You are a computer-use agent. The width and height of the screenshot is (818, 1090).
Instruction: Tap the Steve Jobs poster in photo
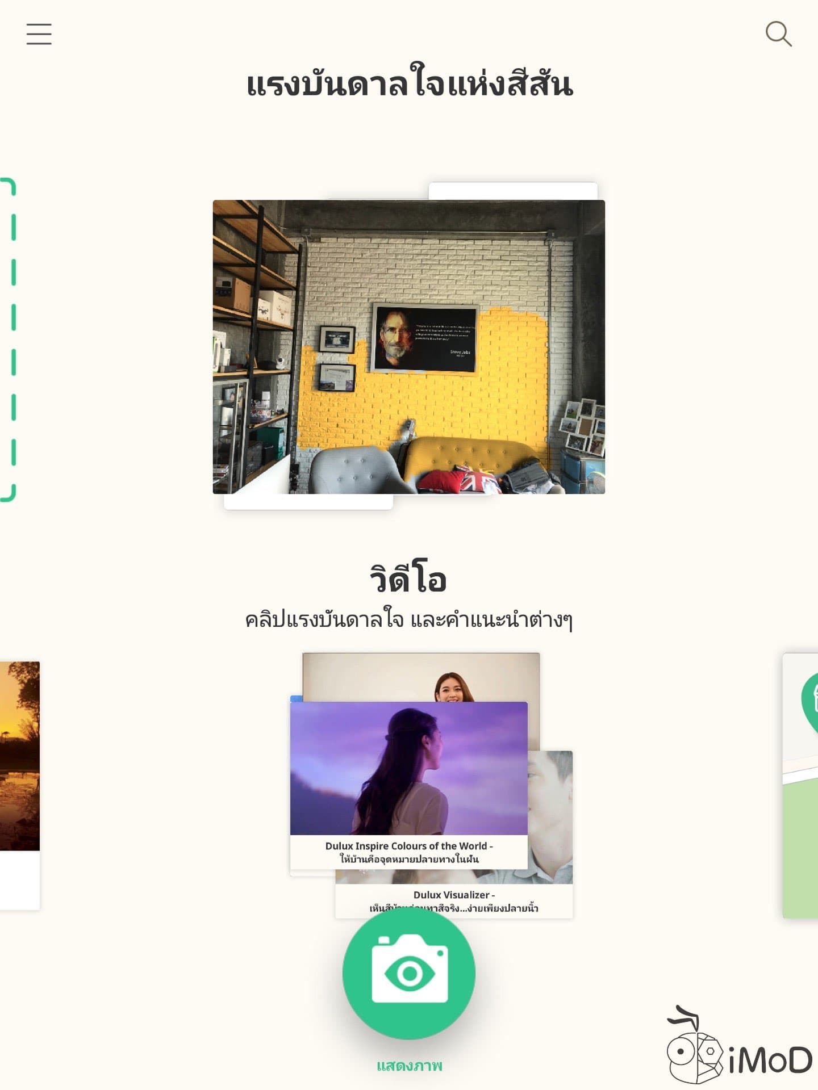425,339
